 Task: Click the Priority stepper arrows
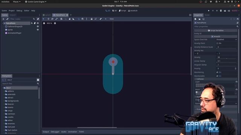click(x=235, y=69)
